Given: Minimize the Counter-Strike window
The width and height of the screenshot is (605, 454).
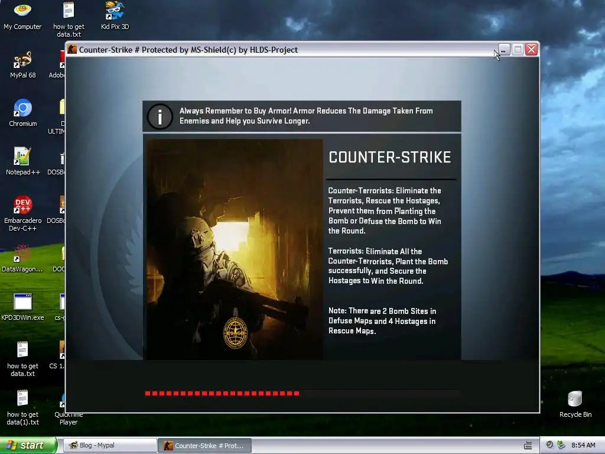Looking at the screenshot, I should [x=503, y=50].
